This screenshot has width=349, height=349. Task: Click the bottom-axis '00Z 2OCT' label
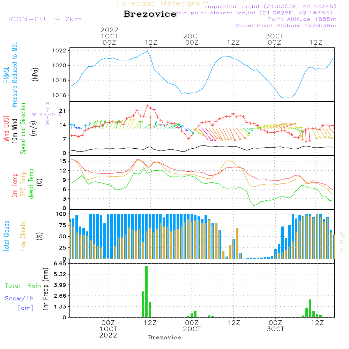(x=192, y=326)
